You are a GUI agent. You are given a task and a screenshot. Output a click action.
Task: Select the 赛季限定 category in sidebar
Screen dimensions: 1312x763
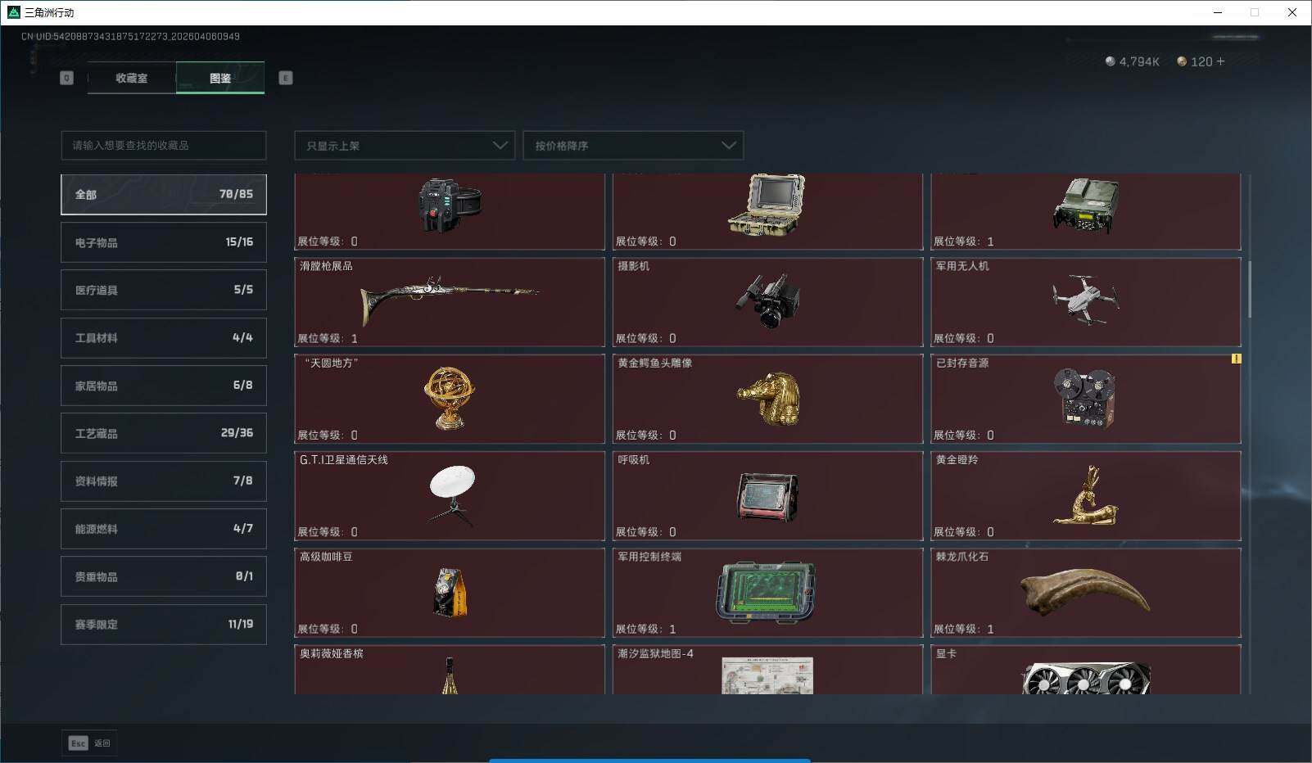(x=163, y=624)
